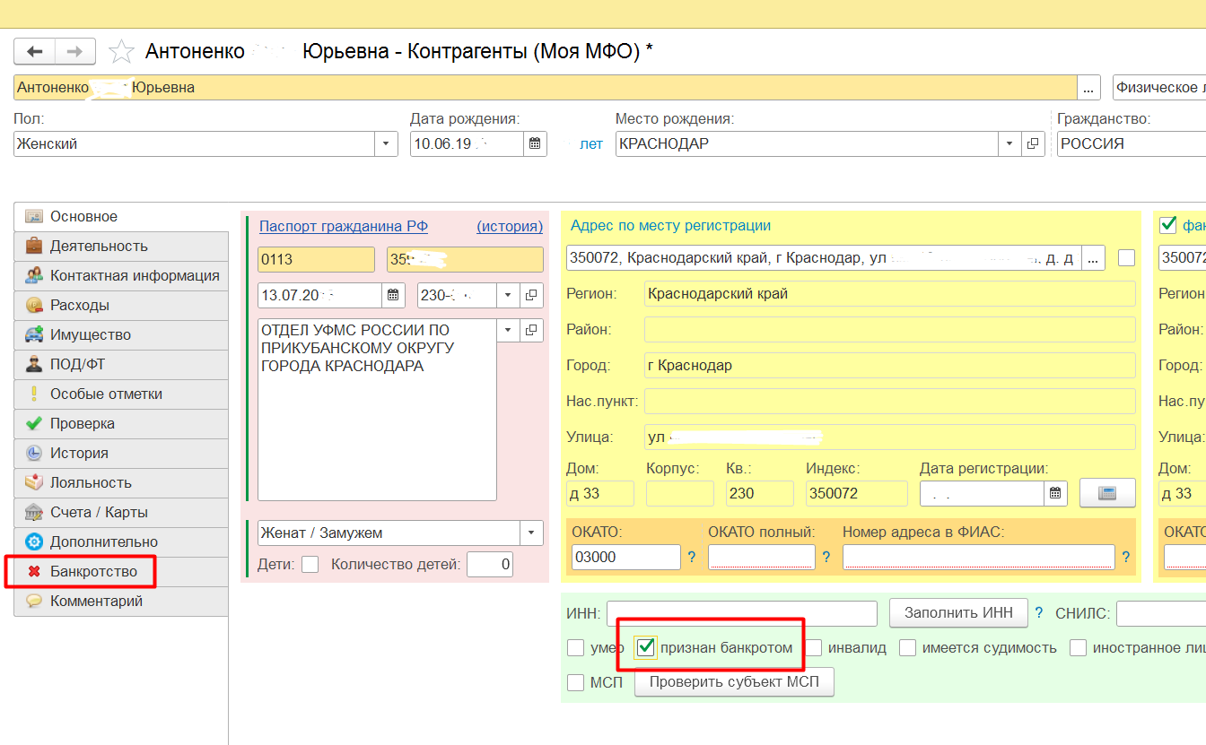
Task: Open registration date calendar picker
Action: [1055, 493]
